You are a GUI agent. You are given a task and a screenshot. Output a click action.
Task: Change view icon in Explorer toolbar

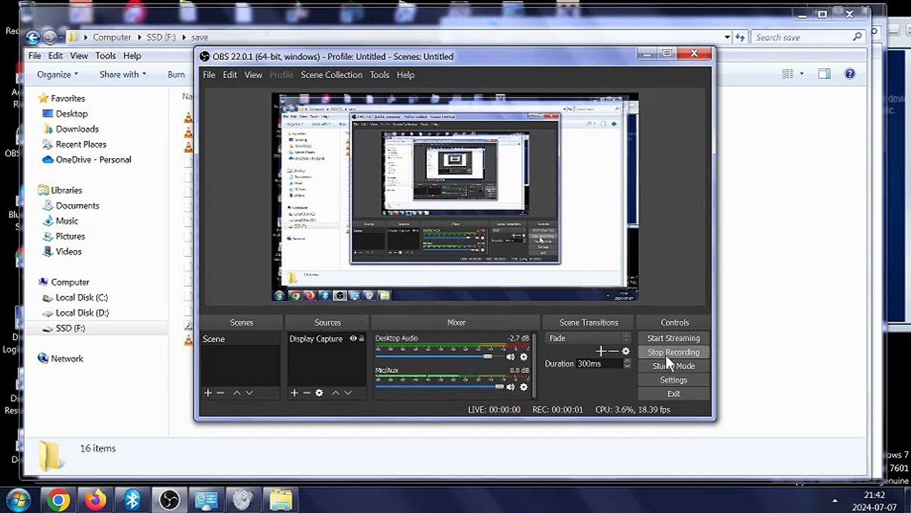coord(788,74)
